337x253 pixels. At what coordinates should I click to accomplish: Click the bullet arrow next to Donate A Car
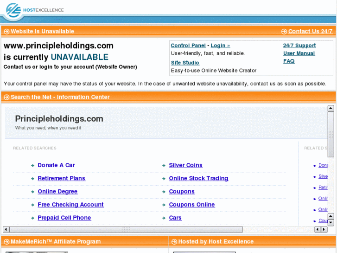click(x=32, y=165)
